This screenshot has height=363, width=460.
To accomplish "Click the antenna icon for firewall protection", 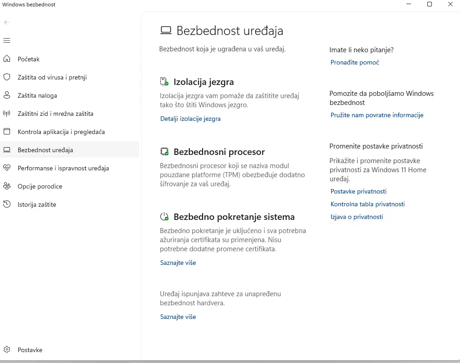I will (x=7, y=114).
